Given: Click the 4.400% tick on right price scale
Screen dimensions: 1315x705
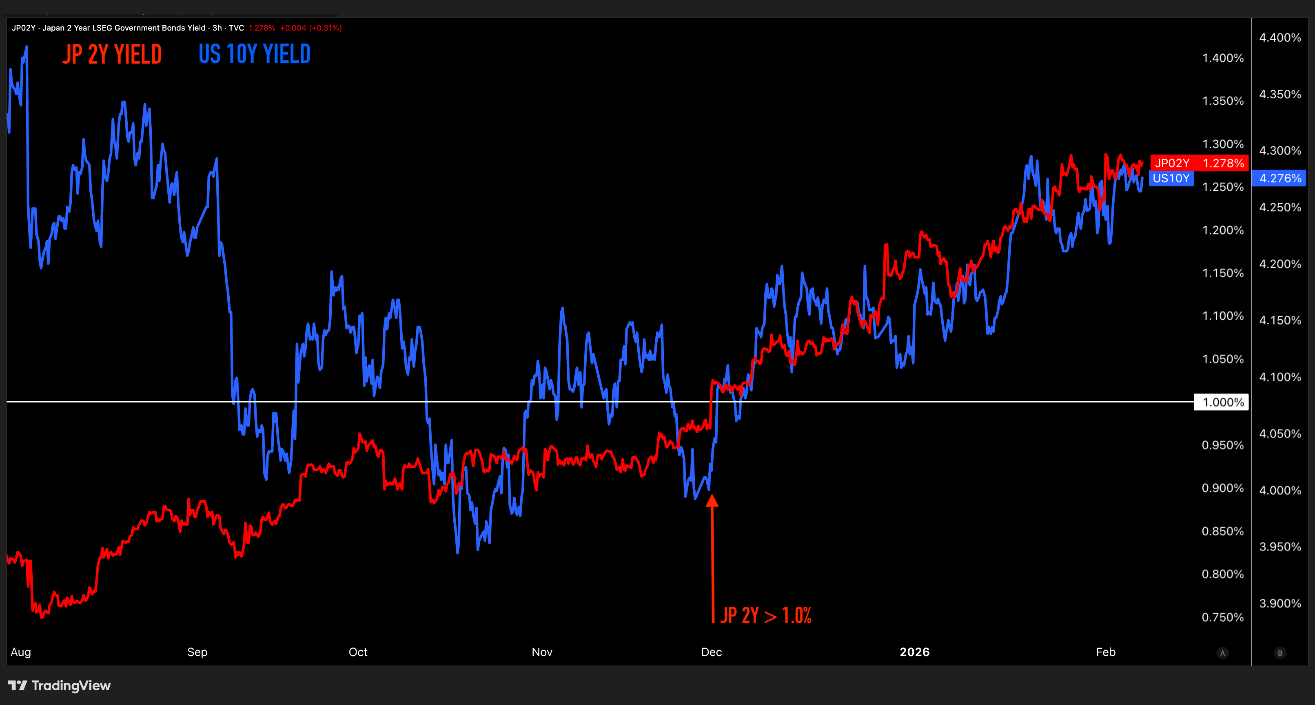Looking at the screenshot, I should (x=1280, y=38).
